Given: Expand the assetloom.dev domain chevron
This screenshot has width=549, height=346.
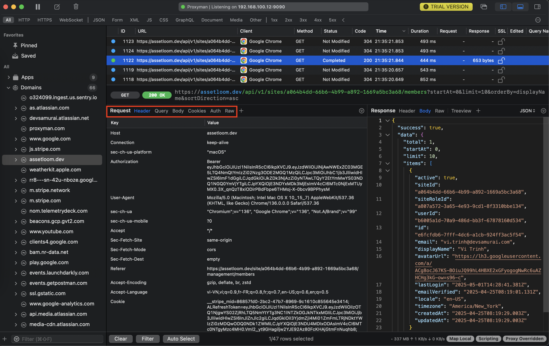Looking at the screenshot, I should [x=16, y=160].
